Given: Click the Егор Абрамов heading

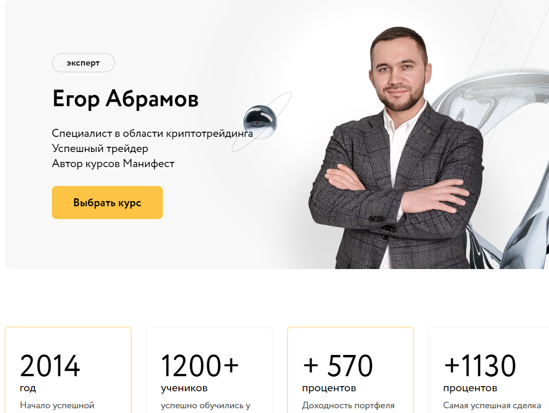Looking at the screenshot, I should pos(126,98).
